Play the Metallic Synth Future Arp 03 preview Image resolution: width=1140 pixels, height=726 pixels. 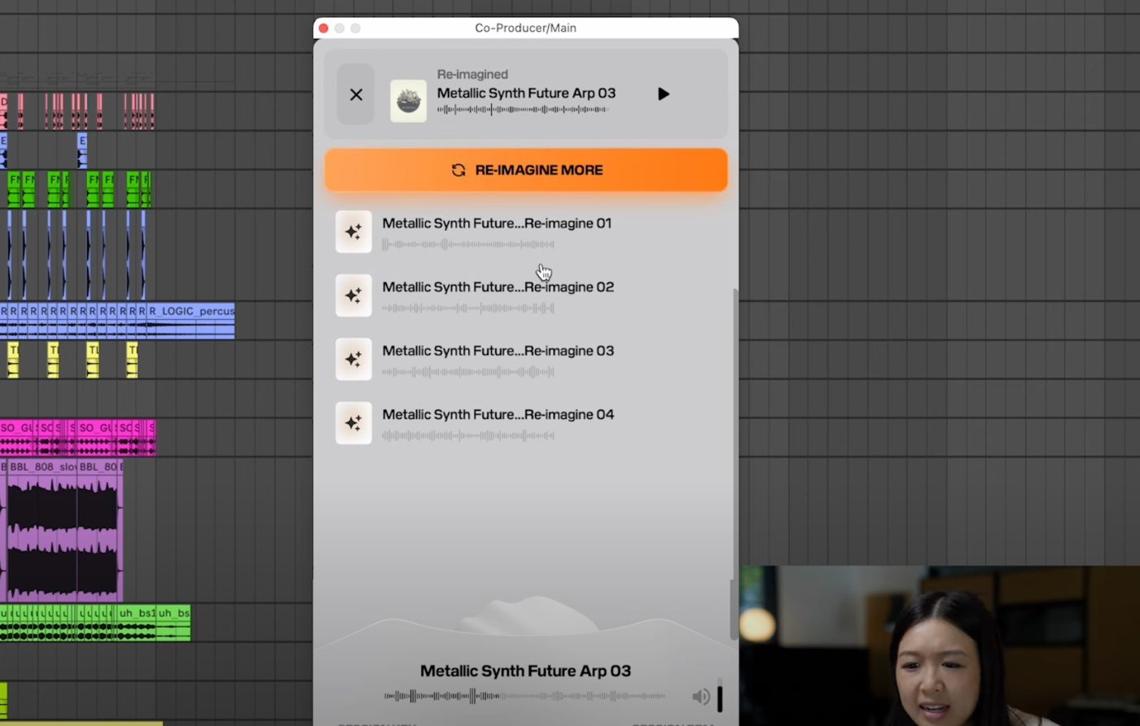[664, 94]
